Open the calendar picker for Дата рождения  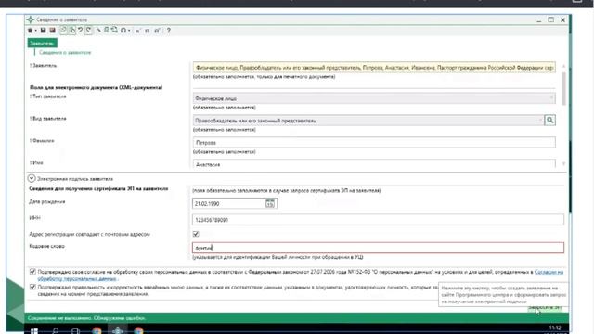click(270, 203)
